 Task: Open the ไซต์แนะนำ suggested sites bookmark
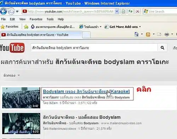click(89, 27)
